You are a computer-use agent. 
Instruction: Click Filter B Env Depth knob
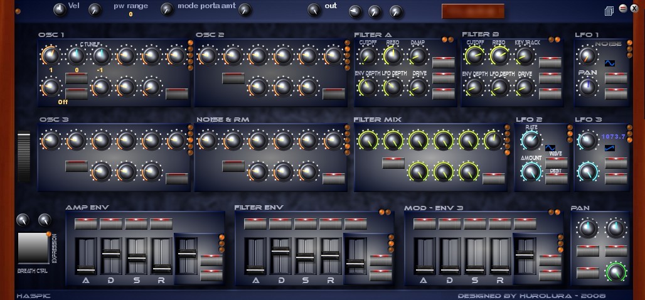(474, 87)
